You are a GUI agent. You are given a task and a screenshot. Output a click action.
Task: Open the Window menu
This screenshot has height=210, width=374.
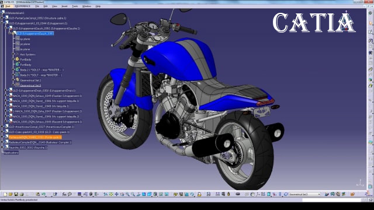86,6
